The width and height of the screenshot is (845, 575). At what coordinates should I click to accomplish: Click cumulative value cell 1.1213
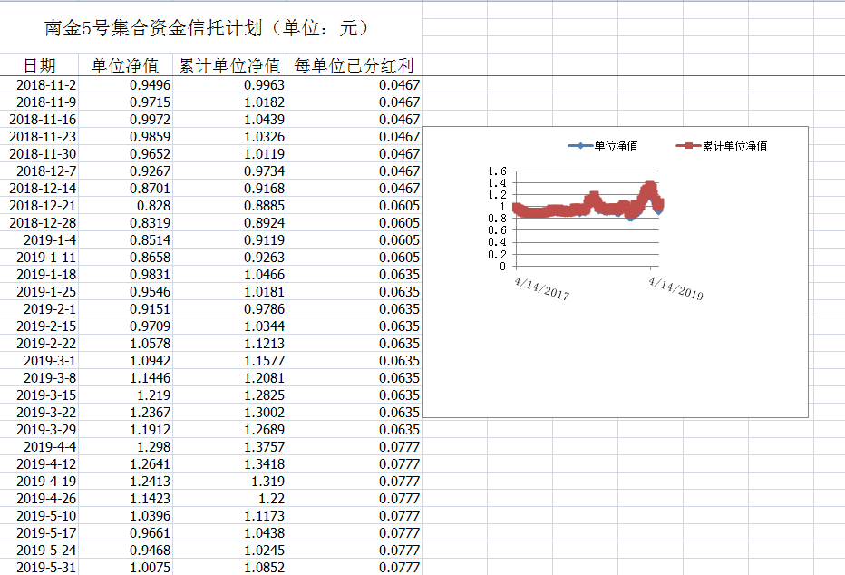coord(229,343)
